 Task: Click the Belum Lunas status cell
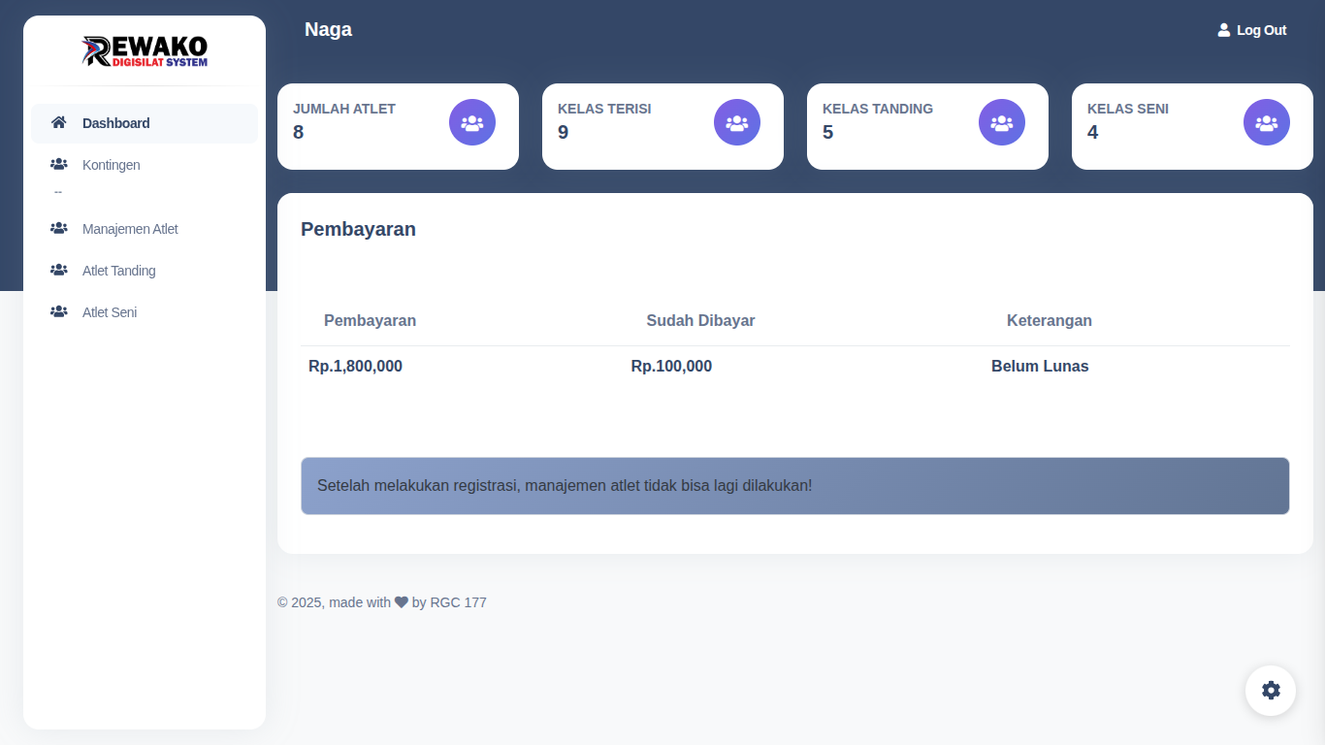[x=1039, y=367]
